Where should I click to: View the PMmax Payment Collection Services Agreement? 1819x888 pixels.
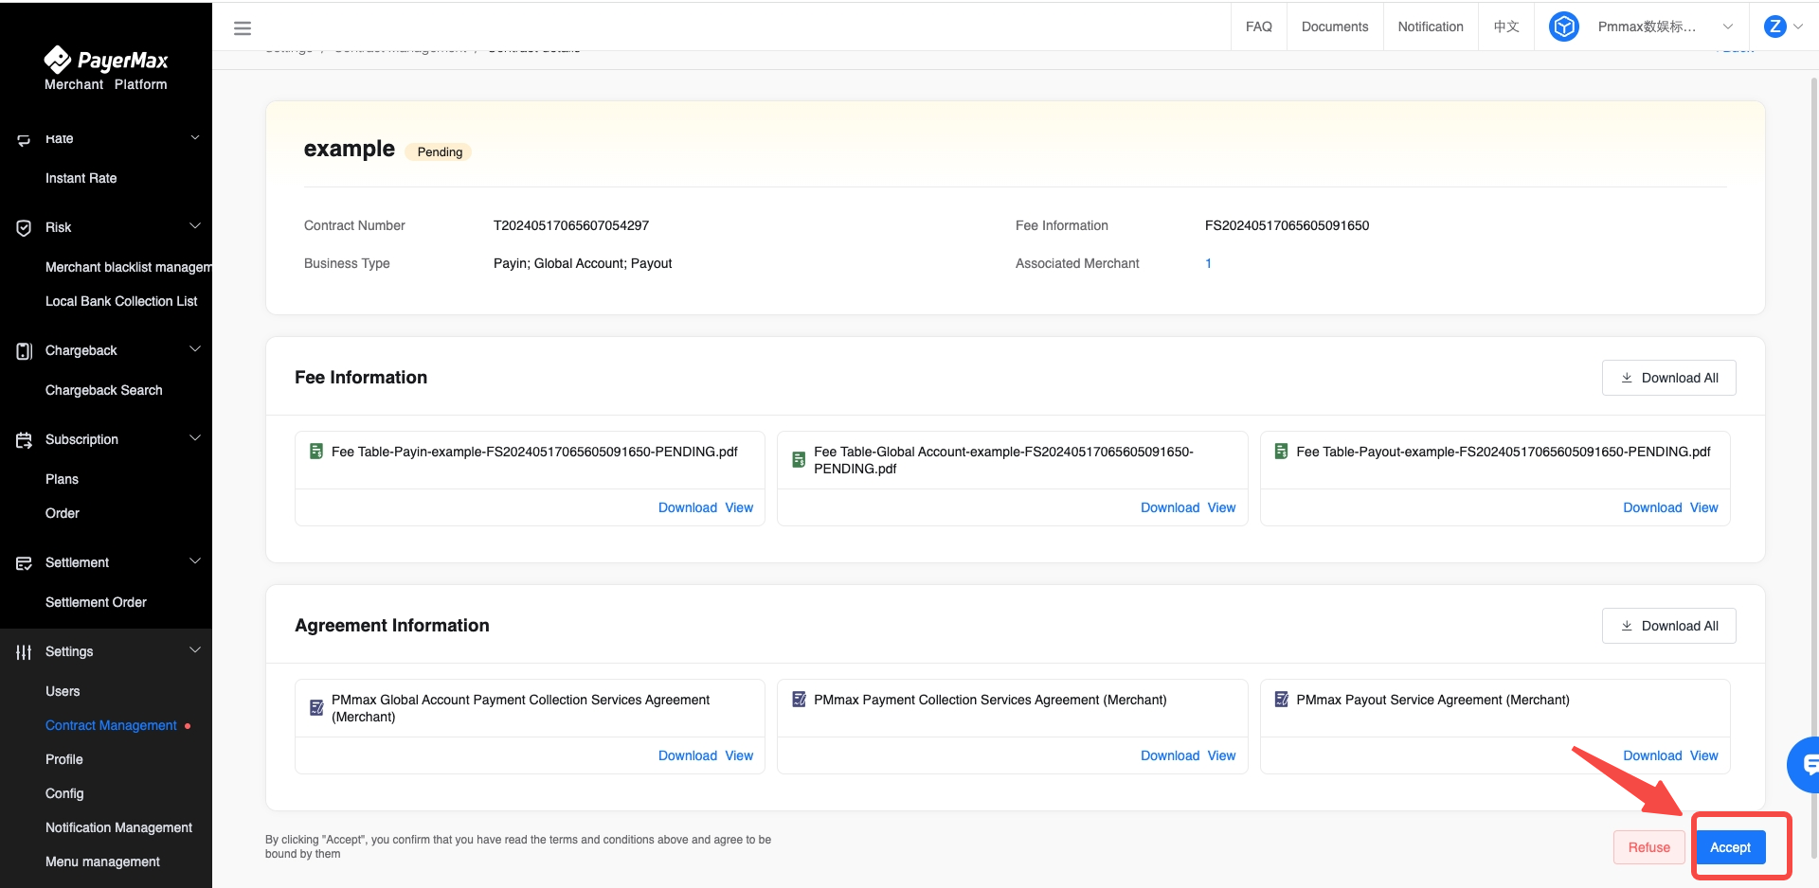point(1221,755)
